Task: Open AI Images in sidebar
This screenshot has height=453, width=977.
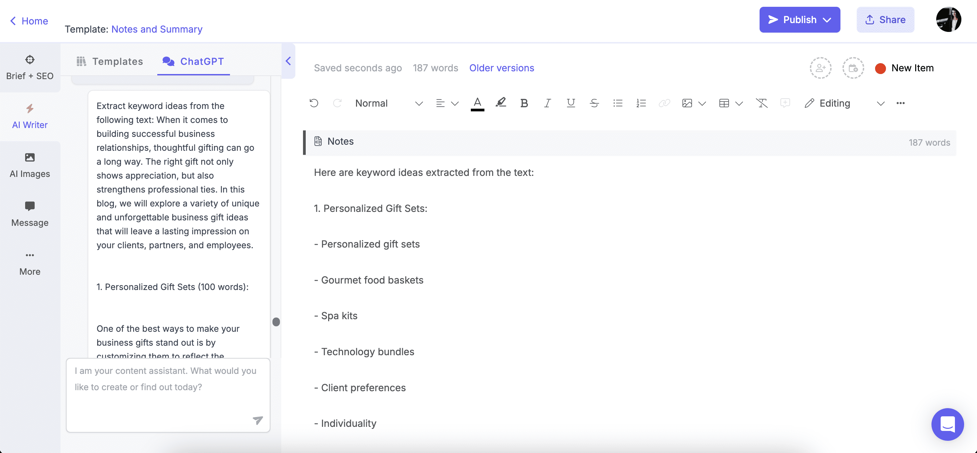Action: pos(30,166)
